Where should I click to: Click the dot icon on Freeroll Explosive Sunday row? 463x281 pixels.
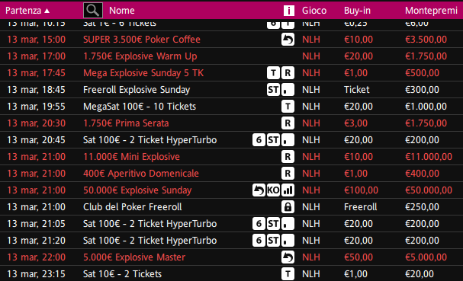pyautogui.click(x=288, y=90)
